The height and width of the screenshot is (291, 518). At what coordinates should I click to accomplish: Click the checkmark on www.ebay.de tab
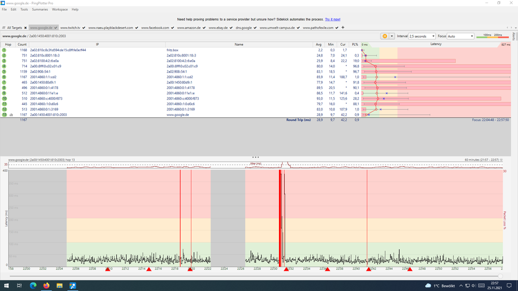click(231, 28)
